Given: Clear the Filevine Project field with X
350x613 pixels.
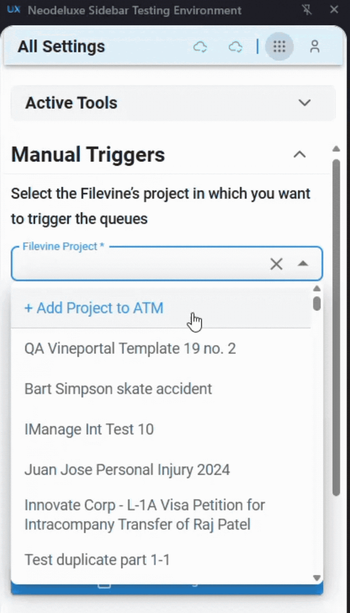Looking at the screenshot, I should point(276,264).
